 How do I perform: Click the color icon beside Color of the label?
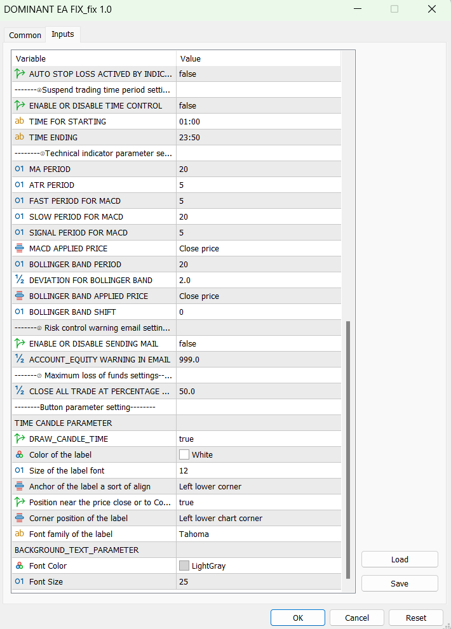tap(19, 454)
